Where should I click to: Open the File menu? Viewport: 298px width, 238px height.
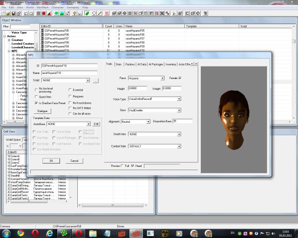pyautogui.click(x=4, y=7)
